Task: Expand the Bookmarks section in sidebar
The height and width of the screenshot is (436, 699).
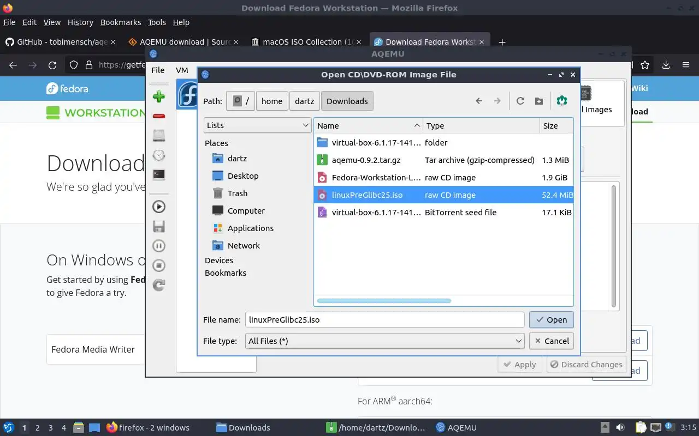Action: (226, 273)
